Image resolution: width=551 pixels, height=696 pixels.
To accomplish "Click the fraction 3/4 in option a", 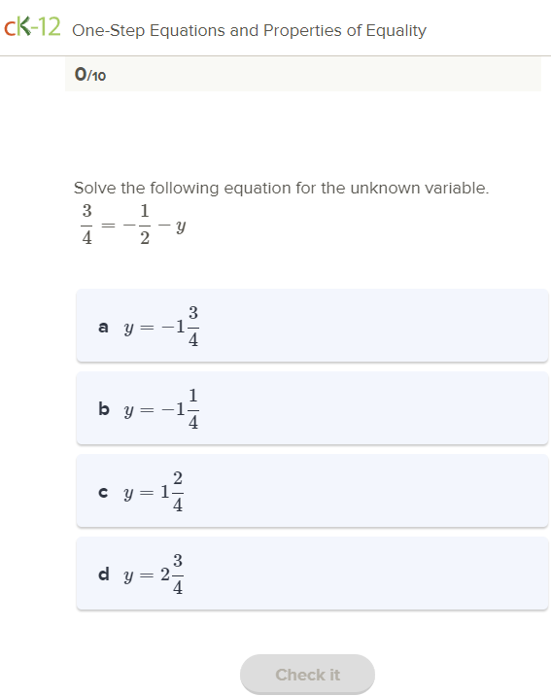I will pos(193,326).
